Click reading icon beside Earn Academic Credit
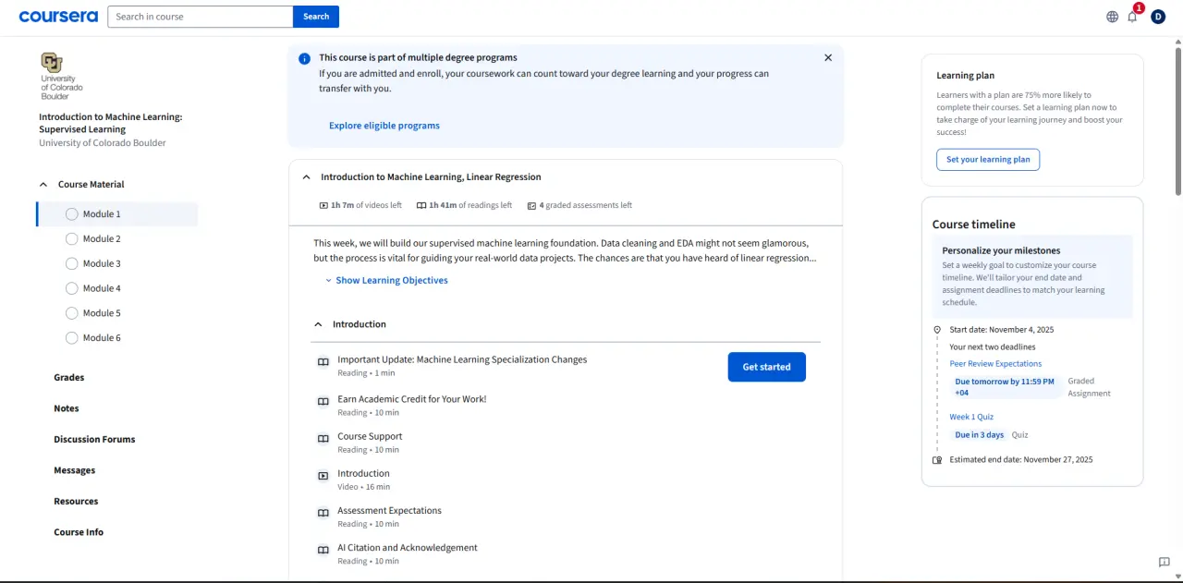 click(323, 402)
